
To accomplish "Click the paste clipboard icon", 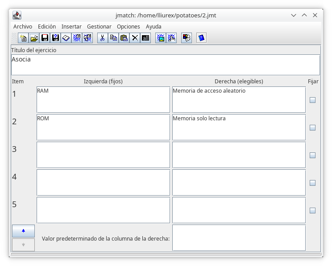I will coord(124,38).
